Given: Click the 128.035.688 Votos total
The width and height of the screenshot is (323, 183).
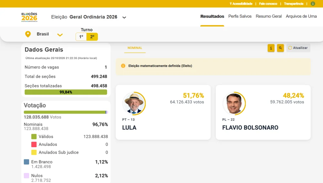Looking at the screenshot, I should pyautogui.click(x=42, y=117).
